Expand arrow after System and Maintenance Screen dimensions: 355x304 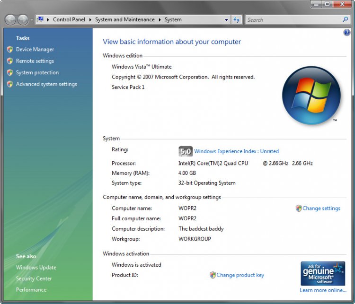(160, 20)
